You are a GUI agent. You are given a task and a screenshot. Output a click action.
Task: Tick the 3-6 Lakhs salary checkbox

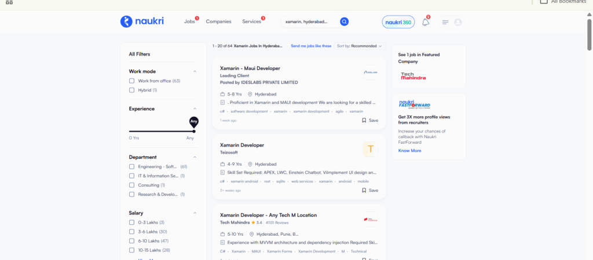(x=132, y=232)
